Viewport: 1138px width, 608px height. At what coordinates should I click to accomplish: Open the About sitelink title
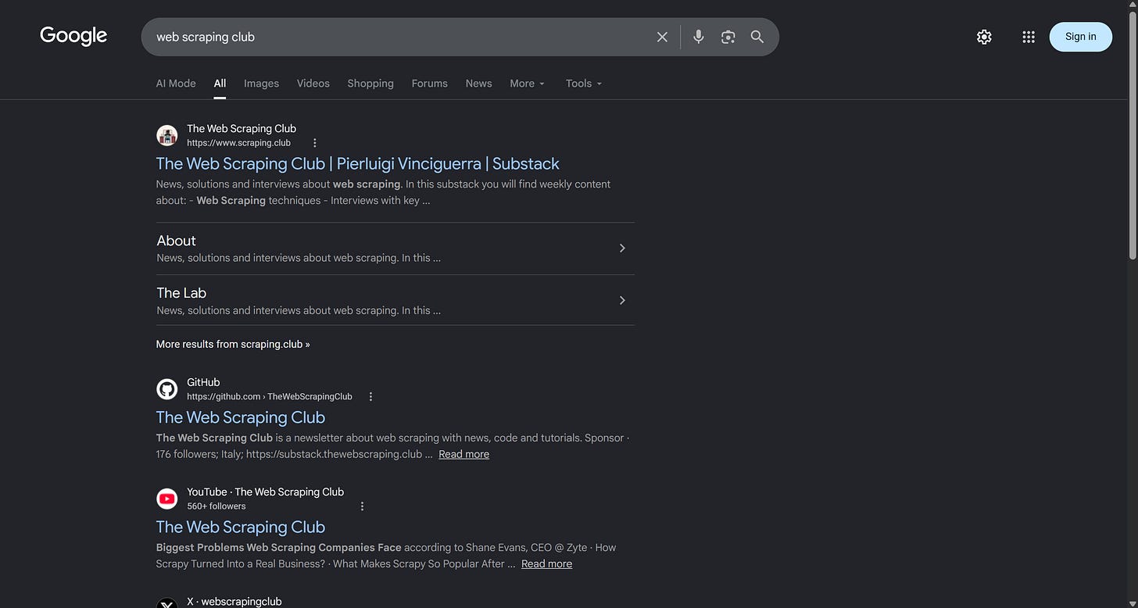177,241
